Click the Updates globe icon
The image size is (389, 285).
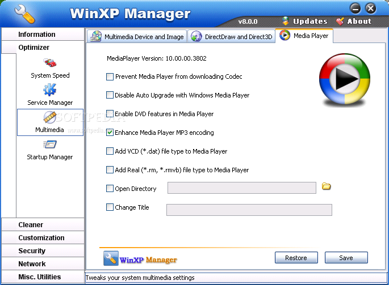[x=286, y=21]
